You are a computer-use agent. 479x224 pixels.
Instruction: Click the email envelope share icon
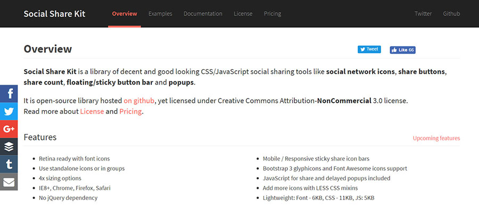(x=9, y=182)
